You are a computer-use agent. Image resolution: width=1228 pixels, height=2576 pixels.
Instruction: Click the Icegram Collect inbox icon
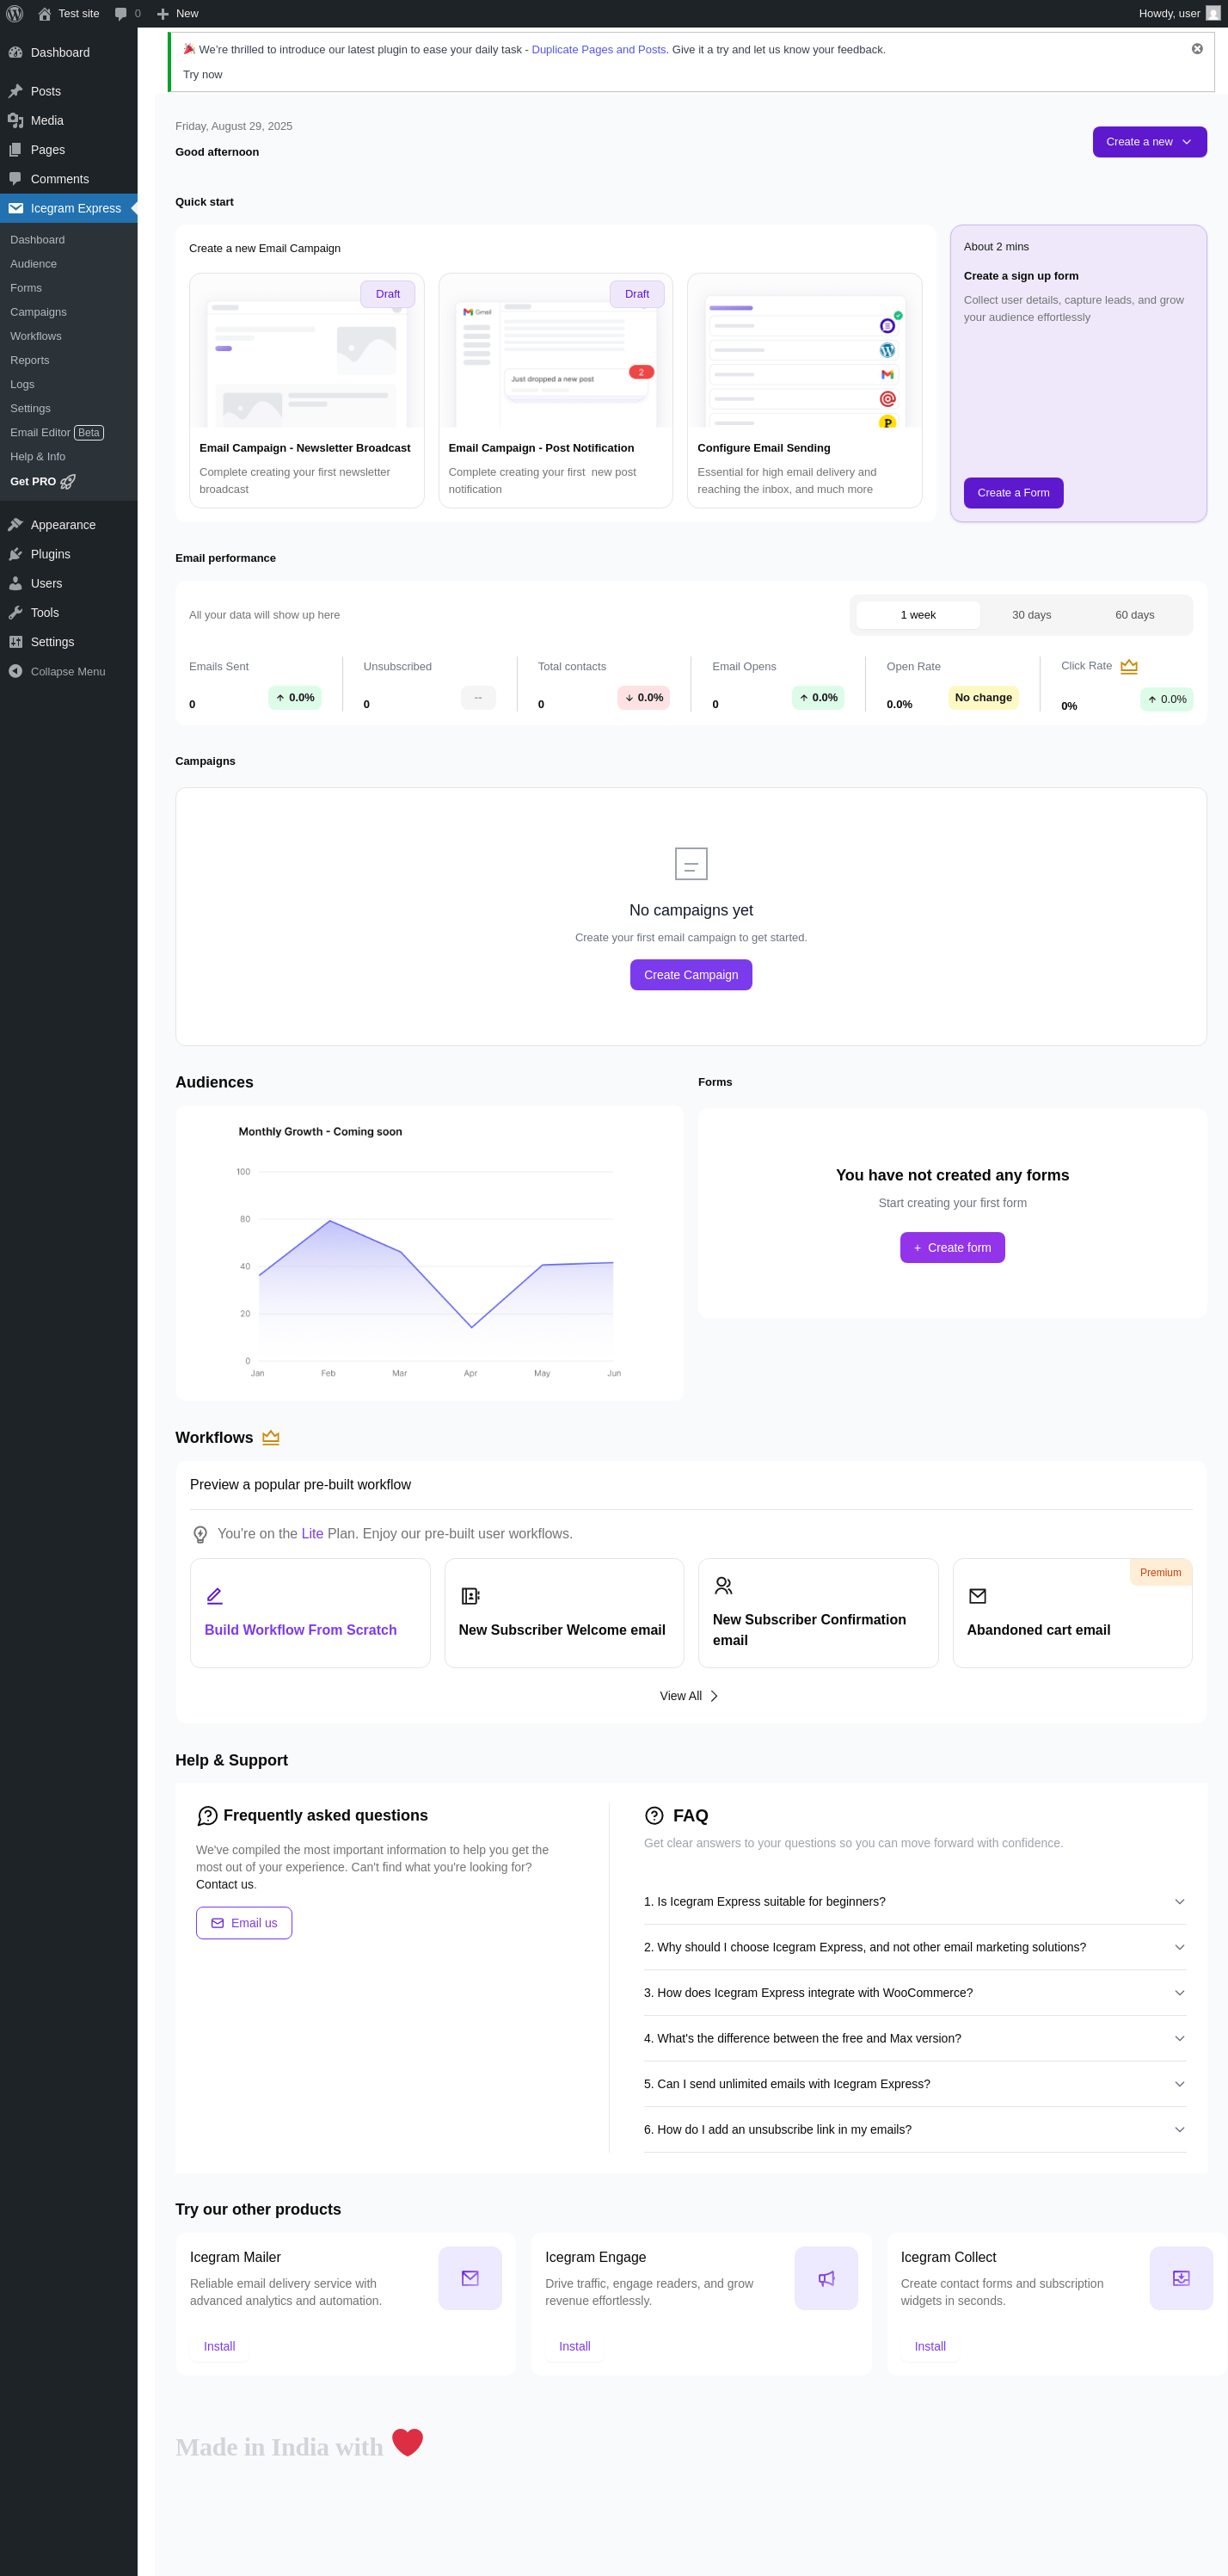[x=1181, y=2278]
